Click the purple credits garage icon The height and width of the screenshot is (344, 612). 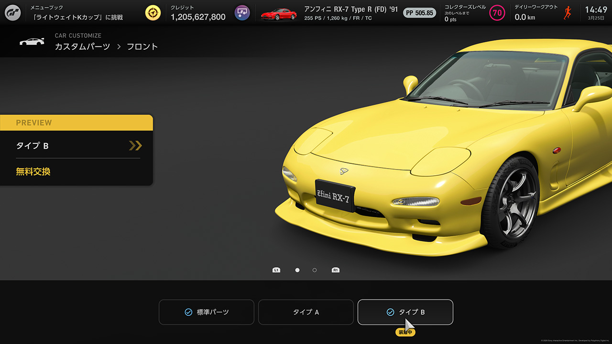[242, 13]
